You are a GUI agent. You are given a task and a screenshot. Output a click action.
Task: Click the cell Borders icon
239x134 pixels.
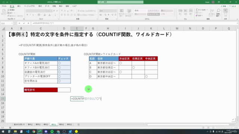[39, 15]
